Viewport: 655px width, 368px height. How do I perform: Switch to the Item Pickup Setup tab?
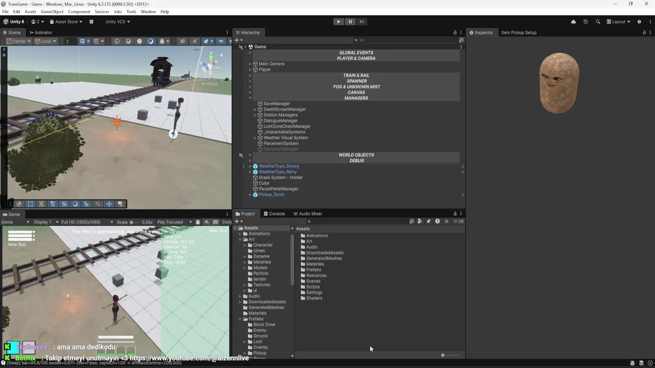pyautogui.click(x=519, y=32)
